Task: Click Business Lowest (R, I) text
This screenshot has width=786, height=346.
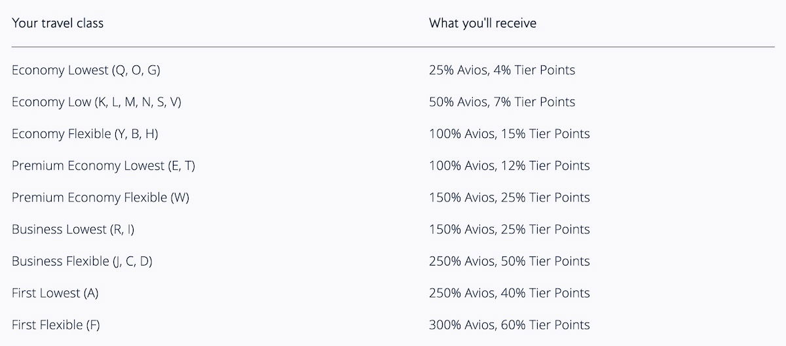Action: click(73, 230)
